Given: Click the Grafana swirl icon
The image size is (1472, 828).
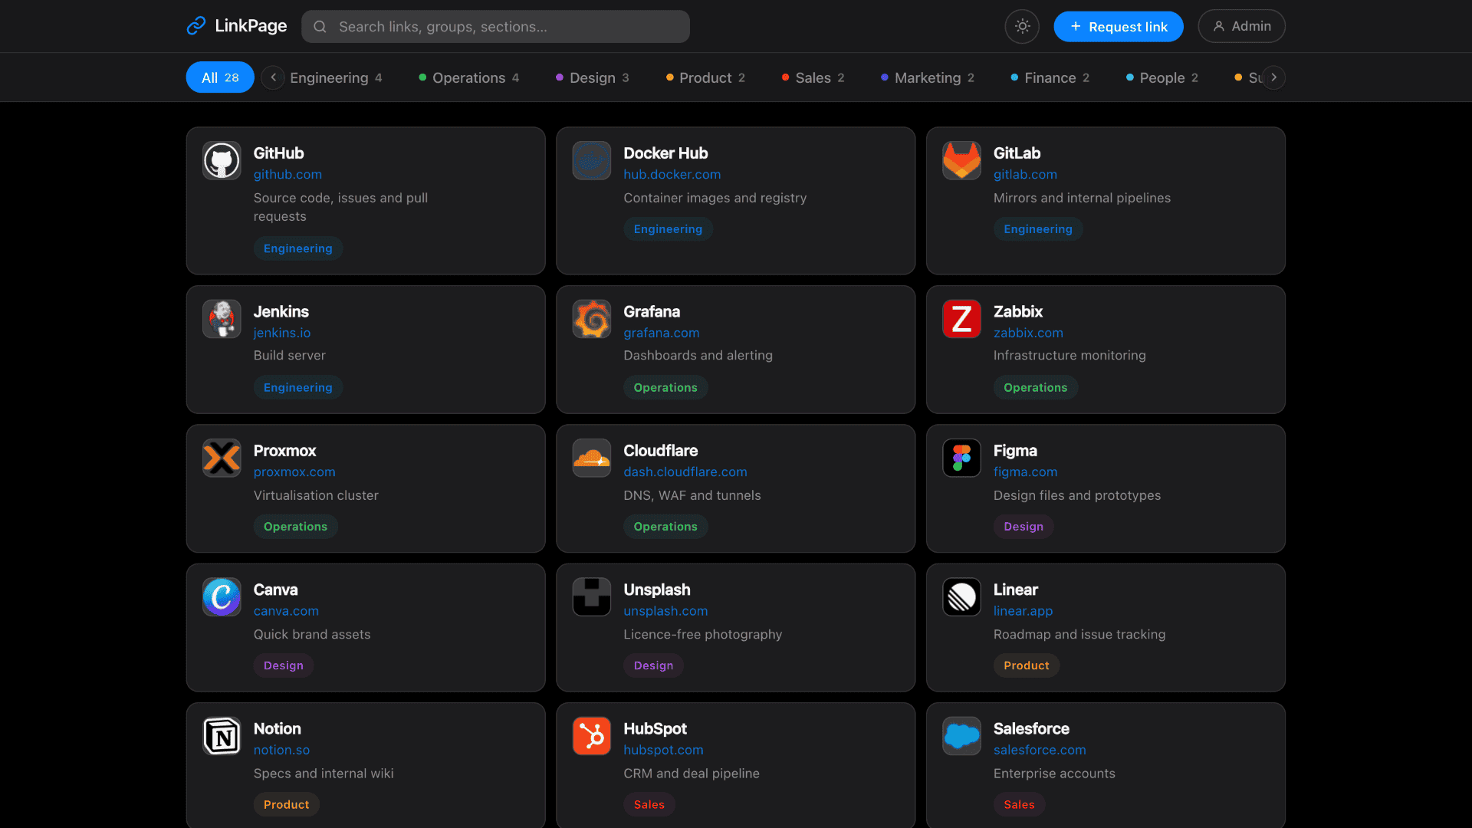Looking at the screenshot, I should coord(592,319).
